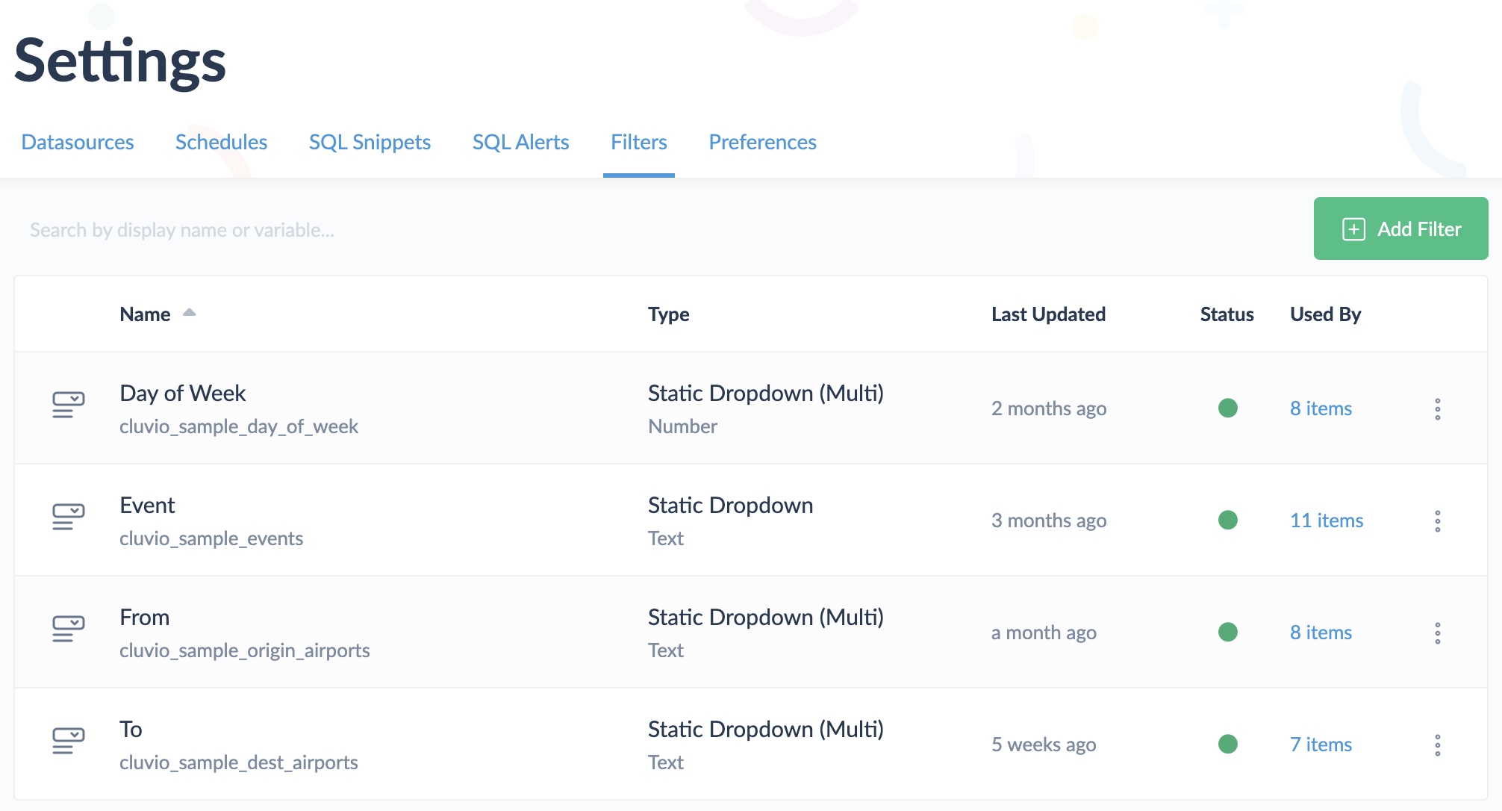Select the Filters tab
The height and width of the screenshot is (811, 1502).
(x=639, y=142)
